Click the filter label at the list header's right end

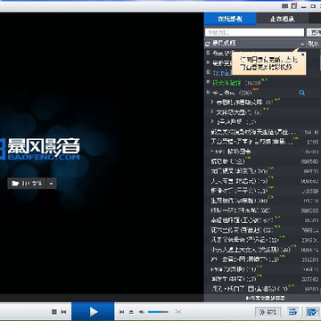313,44
